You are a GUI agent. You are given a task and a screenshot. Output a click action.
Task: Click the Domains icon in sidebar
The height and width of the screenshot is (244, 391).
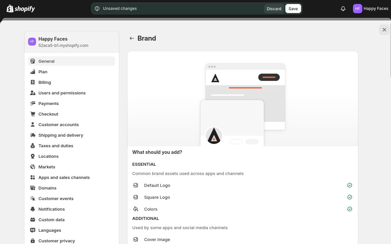point(33,188)
